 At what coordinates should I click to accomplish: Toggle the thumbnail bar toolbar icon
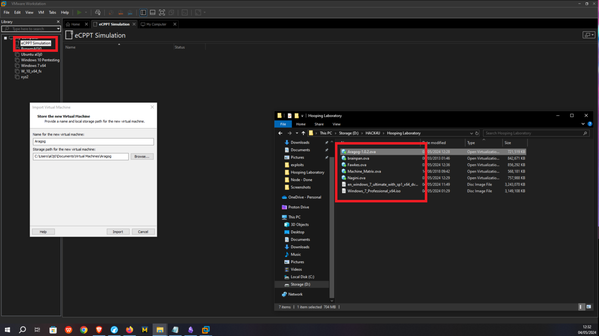pyautogui.click(x=153, y=12)
